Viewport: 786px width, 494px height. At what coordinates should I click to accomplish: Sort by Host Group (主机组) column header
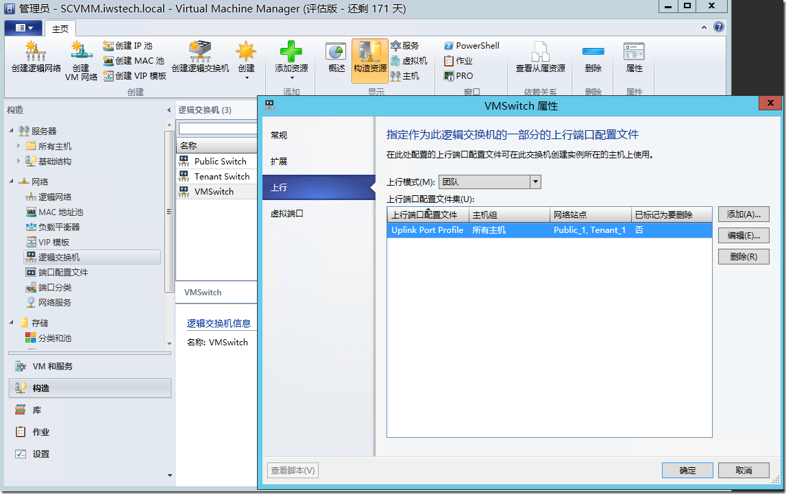pyautogui.click(x=508, y=215)
